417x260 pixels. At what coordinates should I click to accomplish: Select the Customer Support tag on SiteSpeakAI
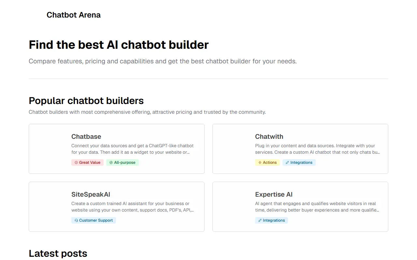point(93,220)
